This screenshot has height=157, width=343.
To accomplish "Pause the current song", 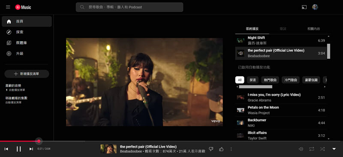I will 18,149.
